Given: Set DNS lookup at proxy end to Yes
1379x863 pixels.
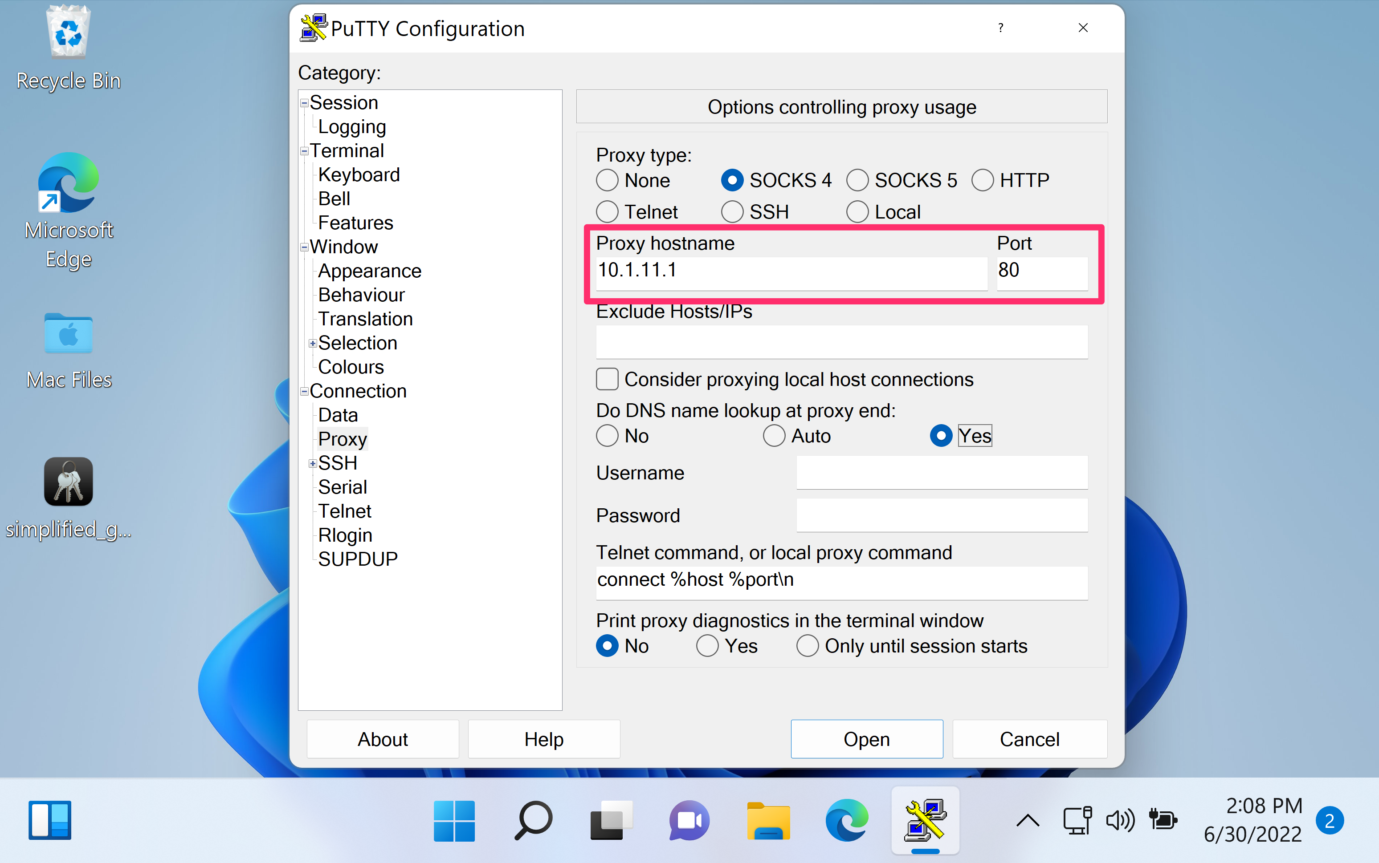Looking at the screenshot, I should coord(940,435).
